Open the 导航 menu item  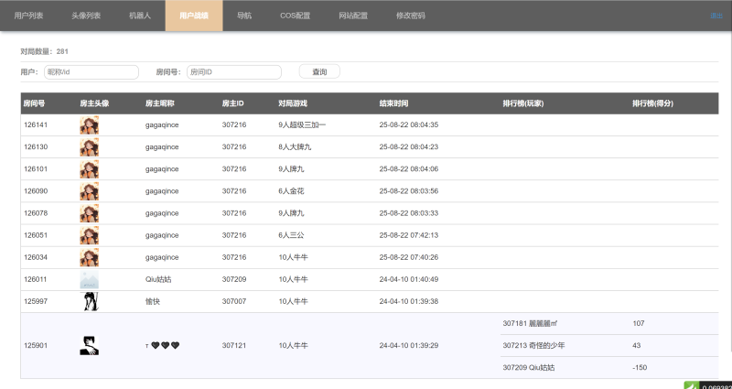244,16
